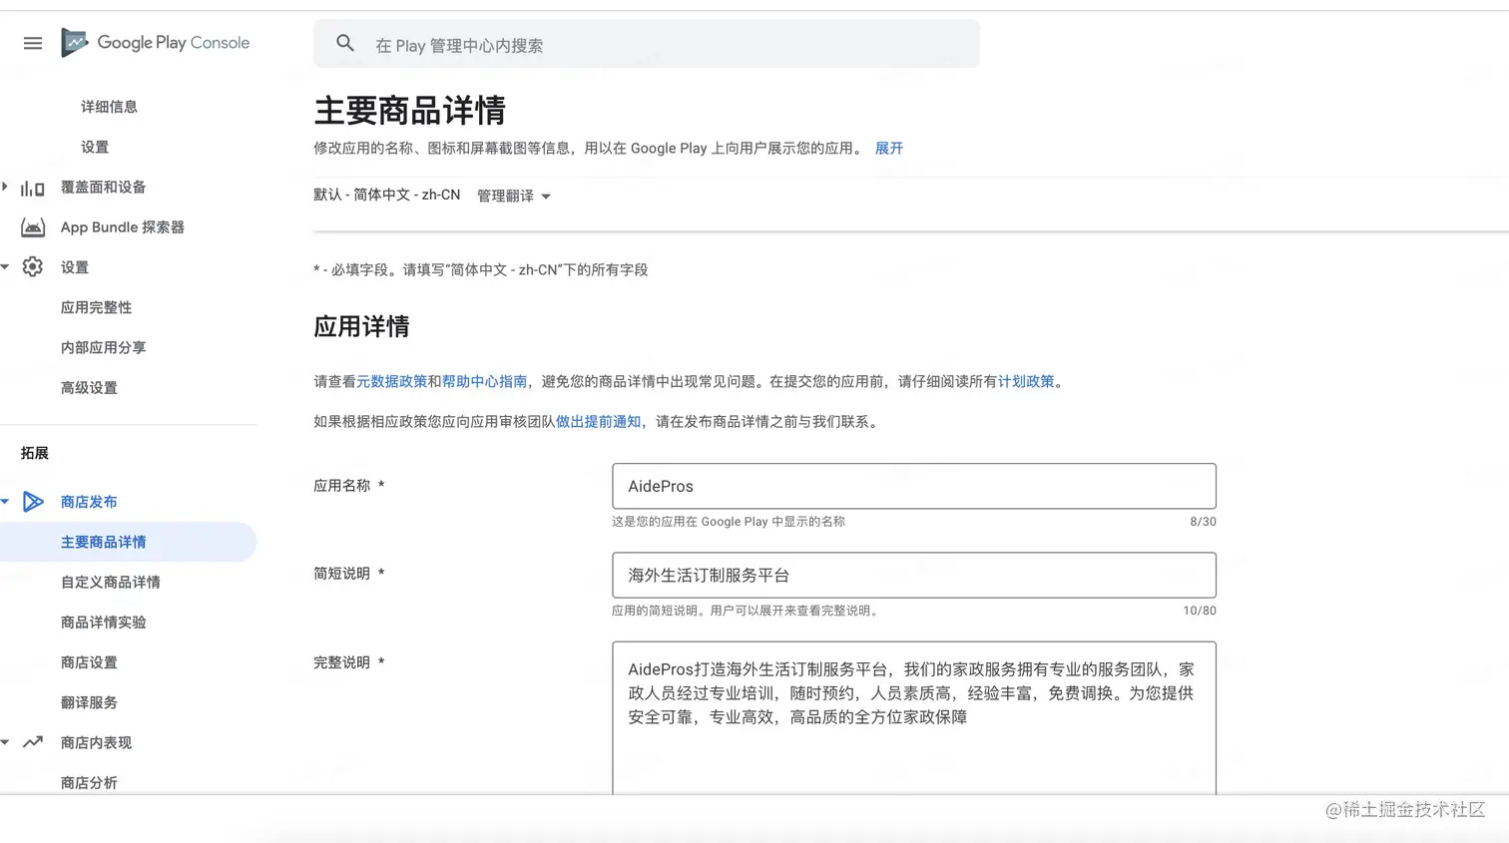The height and width of the screenshot is (843, 1509).
Task: Click the Google Play Console logo
Action: 156,43
